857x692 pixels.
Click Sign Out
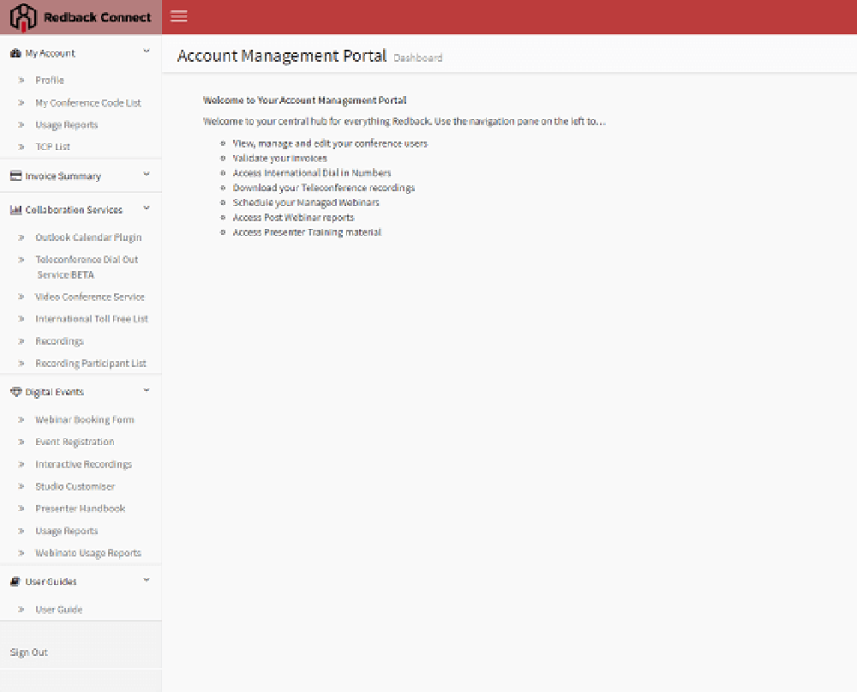tap(29, 652)
